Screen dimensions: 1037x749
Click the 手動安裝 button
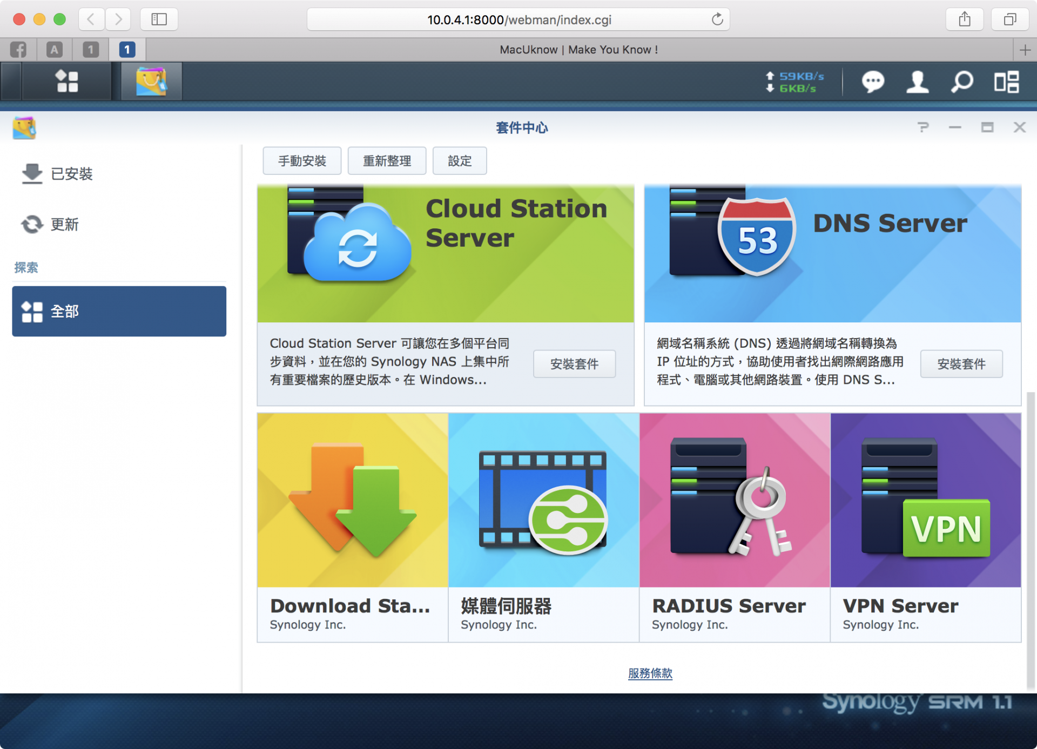pyautogui.click(x=302, y=161)
